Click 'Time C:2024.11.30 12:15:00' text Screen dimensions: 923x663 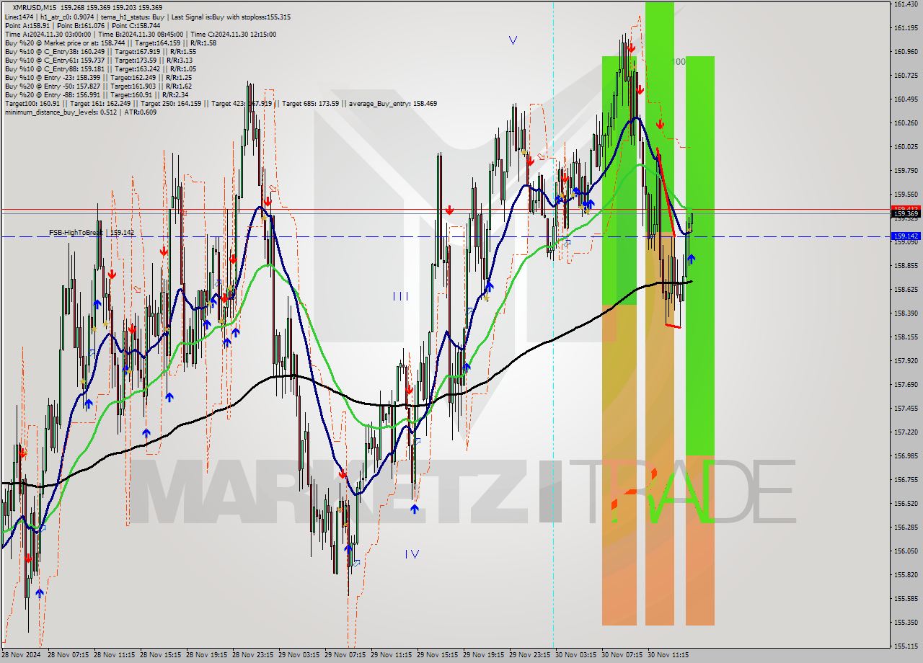click(x=232, y=34)
